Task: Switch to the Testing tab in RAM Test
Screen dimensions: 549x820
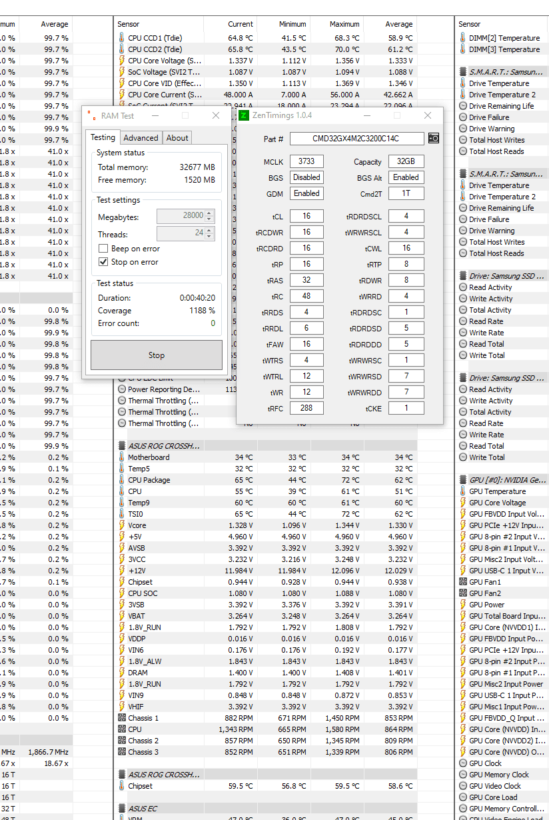Action: coord(103,137)
